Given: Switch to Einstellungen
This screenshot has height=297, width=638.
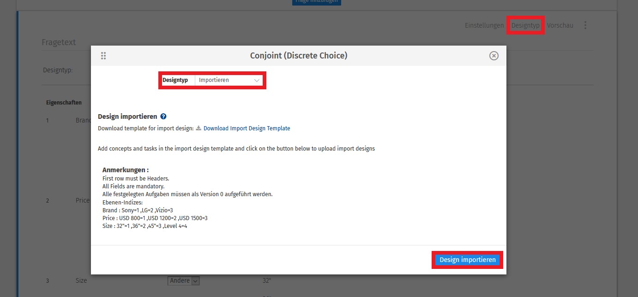Looking at the screenshot, I should [x=484, y=25].
